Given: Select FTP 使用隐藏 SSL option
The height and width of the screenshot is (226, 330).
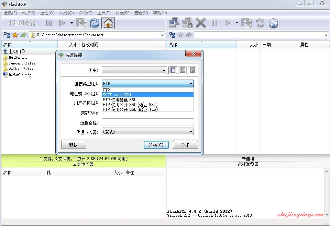Looking at the screenshot, I should pyautogui.click(x=147, y=99).
